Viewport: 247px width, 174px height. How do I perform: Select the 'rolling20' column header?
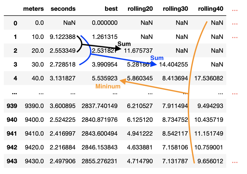click(140, 9)
